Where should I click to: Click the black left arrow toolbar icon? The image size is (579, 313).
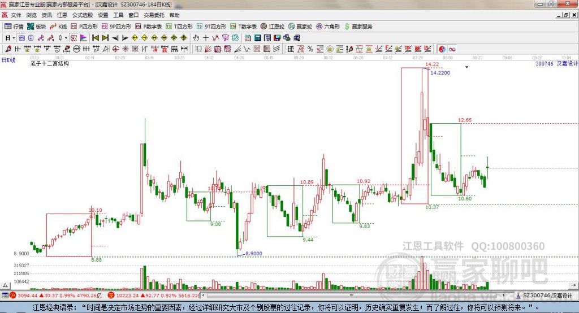coord(115,38)
